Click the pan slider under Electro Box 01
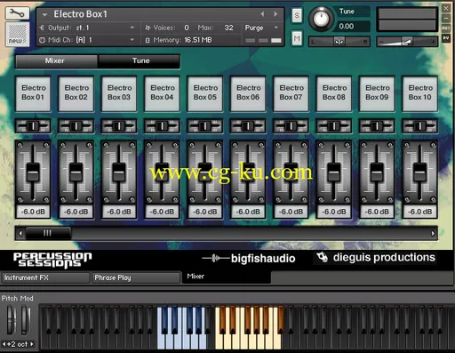Screen dimensions: 455x353 tap(33, 126)
